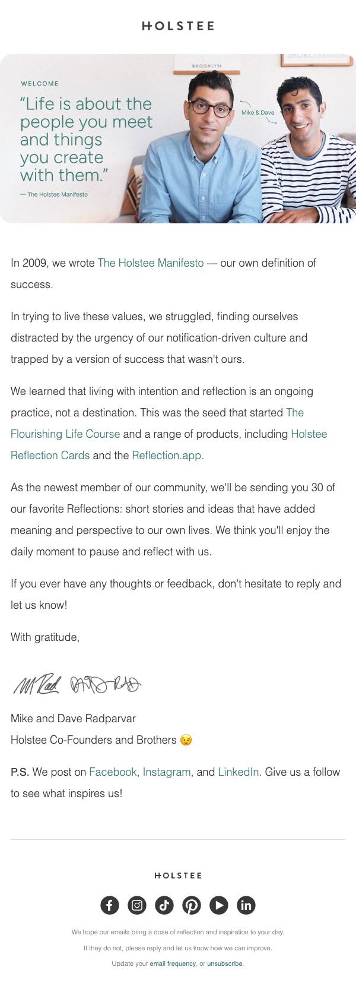This screenshot has width=356, height=986.
Task: Open The Flourishing Life Course link
Action: coord(157,423)
